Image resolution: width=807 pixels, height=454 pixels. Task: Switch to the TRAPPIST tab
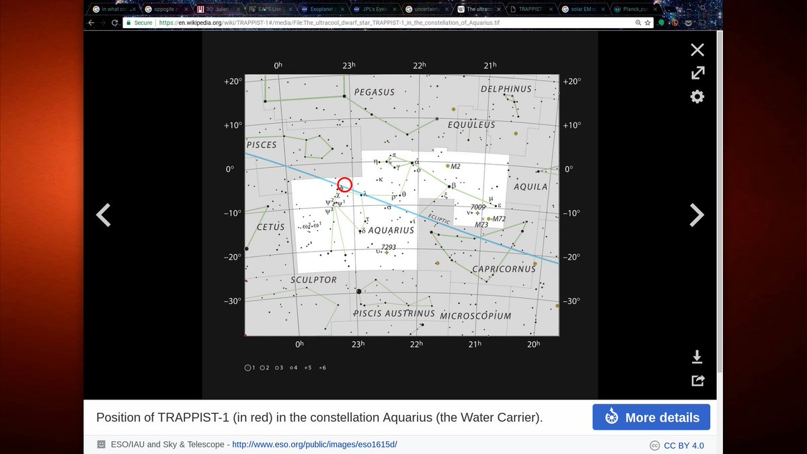tap(531, 9)
